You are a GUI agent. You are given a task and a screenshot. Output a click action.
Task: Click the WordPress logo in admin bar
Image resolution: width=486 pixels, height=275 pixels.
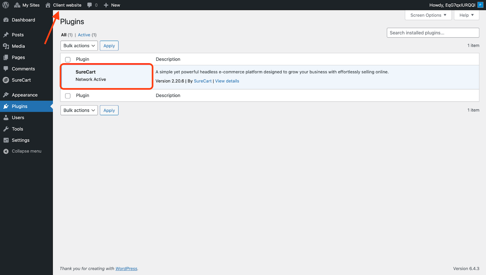pos(5,5)
